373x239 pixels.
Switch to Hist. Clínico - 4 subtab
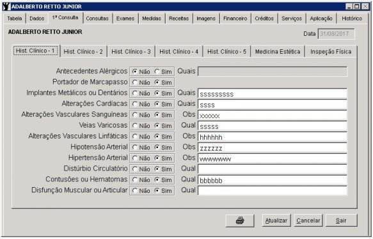coord(179,52)
